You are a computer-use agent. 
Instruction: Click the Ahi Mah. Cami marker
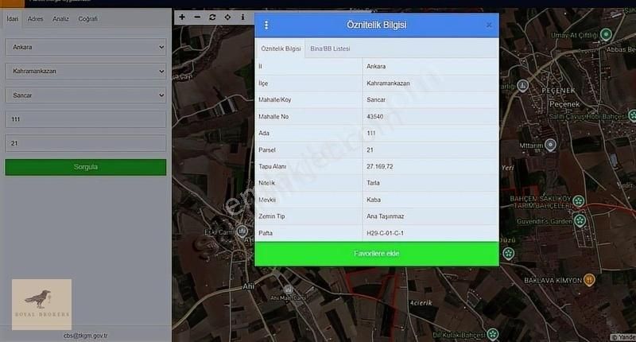click(x=288, y=290)
